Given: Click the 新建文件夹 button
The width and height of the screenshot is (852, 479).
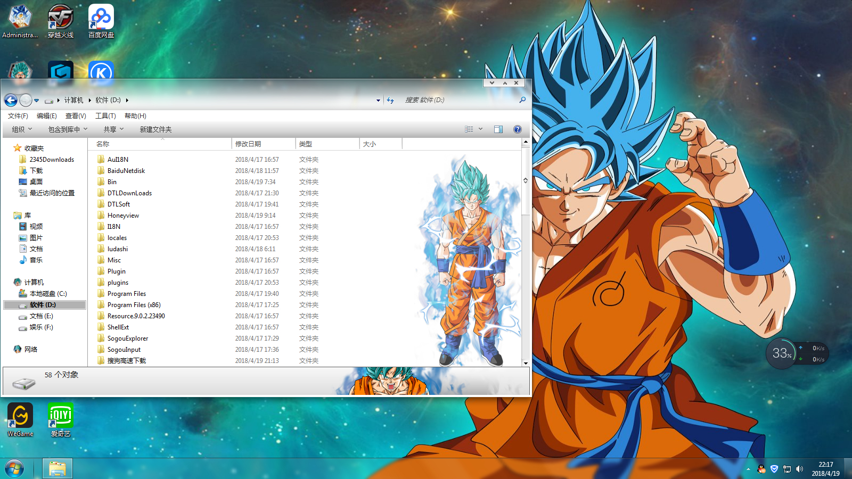Looking at the screenshot, I should click(155, 129).
